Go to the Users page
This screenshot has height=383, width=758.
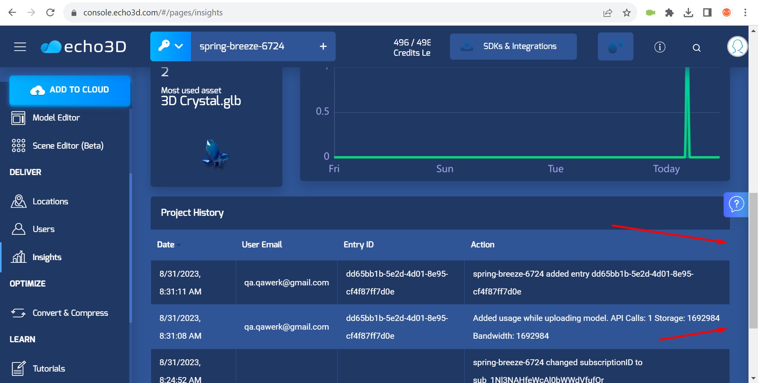pyautogui.click(x=43, y=229)
